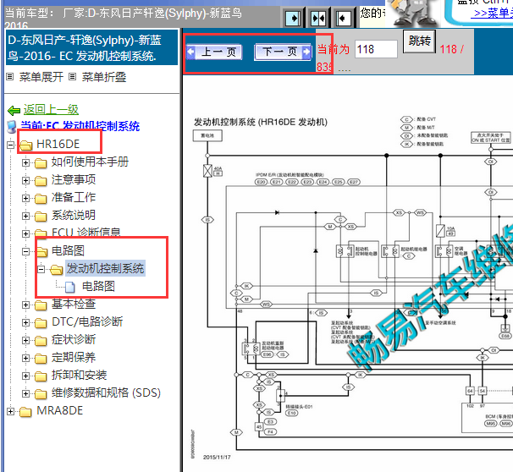
Task: Open the 症状诊断 folder
Action: click(x=74, y=339)
